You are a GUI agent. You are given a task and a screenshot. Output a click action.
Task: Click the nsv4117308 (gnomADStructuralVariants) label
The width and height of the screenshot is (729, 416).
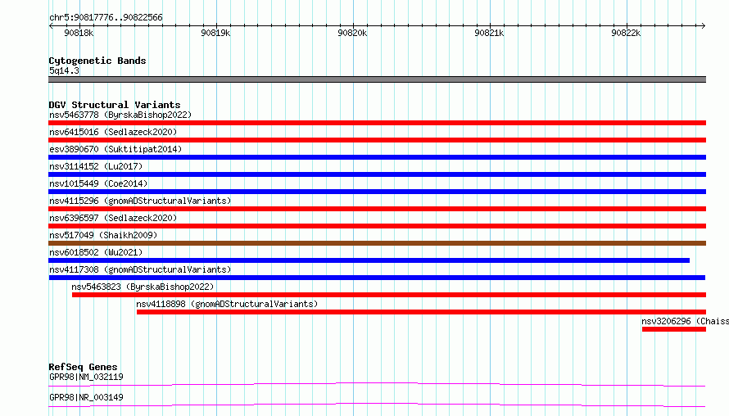[x=140, y=269]
